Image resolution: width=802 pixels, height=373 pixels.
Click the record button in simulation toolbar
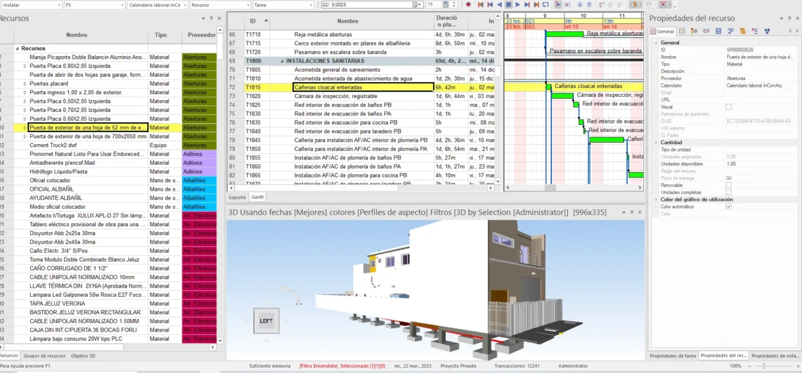[469, 5]
